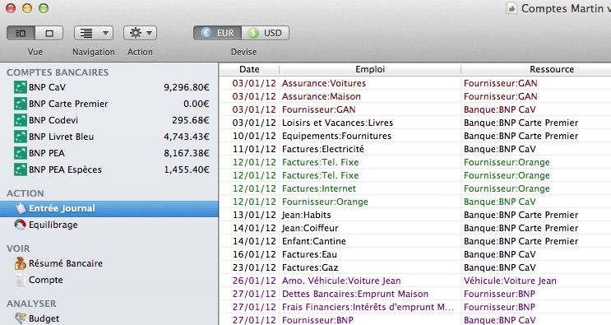
Task: Click the Véhicule:Voiture Jean ressource cell
Action: pos(510,281)
